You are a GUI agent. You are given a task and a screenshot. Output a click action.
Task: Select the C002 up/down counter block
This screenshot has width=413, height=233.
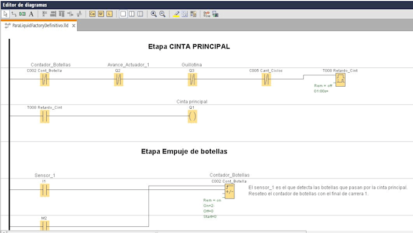point(230,191)
